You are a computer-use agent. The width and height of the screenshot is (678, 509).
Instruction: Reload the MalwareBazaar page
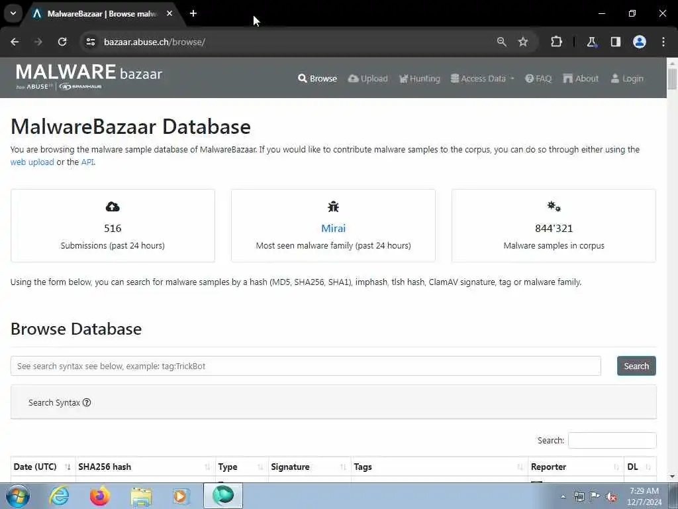62,42
